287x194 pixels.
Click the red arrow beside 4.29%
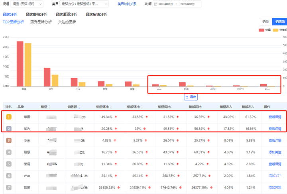pyautogui.click(x=208, y=164)
